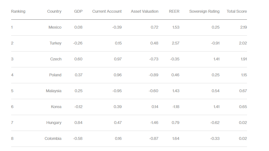Select Czech's current account value 0.97
269x151 pixels.
118,59
